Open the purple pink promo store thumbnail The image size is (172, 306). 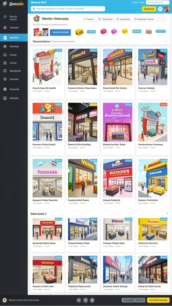click(118, 122)
